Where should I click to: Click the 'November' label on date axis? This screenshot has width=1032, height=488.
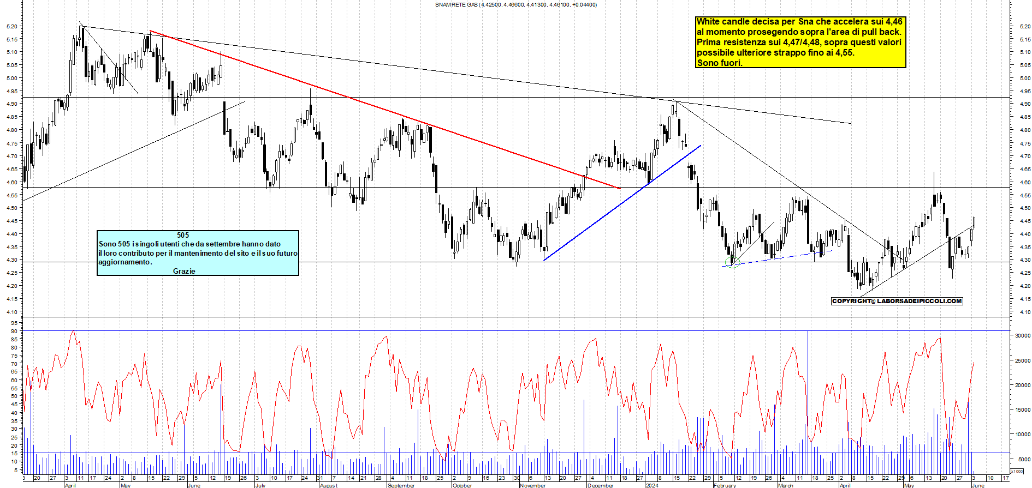point(532,485)
